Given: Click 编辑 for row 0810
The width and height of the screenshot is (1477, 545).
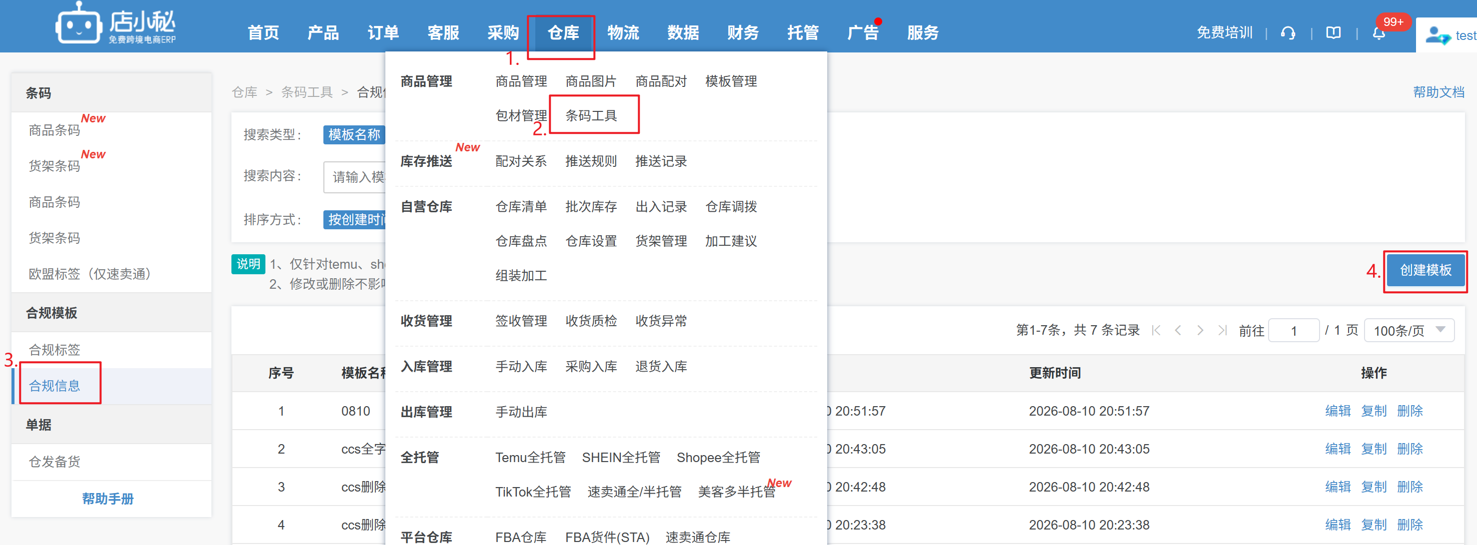Looking at the screenshot, I should point(1338,410).
